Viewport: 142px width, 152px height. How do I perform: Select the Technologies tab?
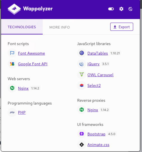[x=22, y=27]
